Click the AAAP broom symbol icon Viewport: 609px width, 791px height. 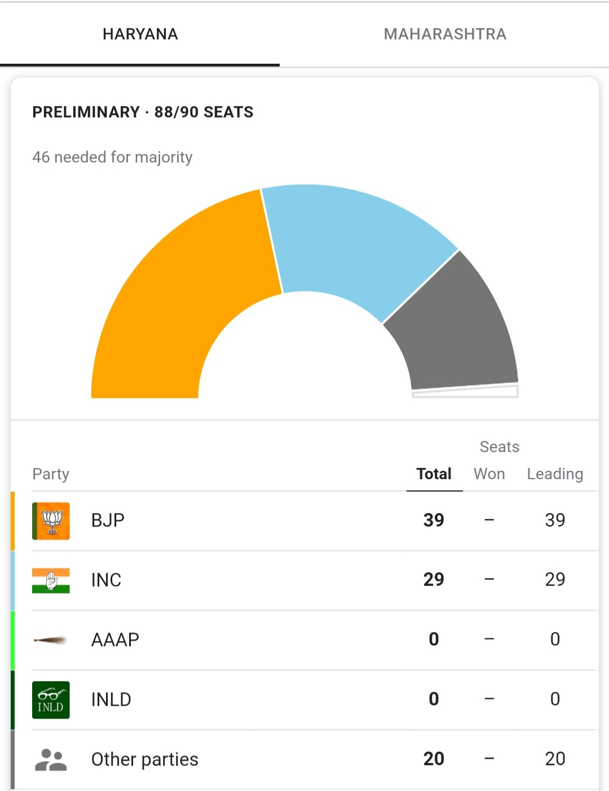tap(51, 640)
